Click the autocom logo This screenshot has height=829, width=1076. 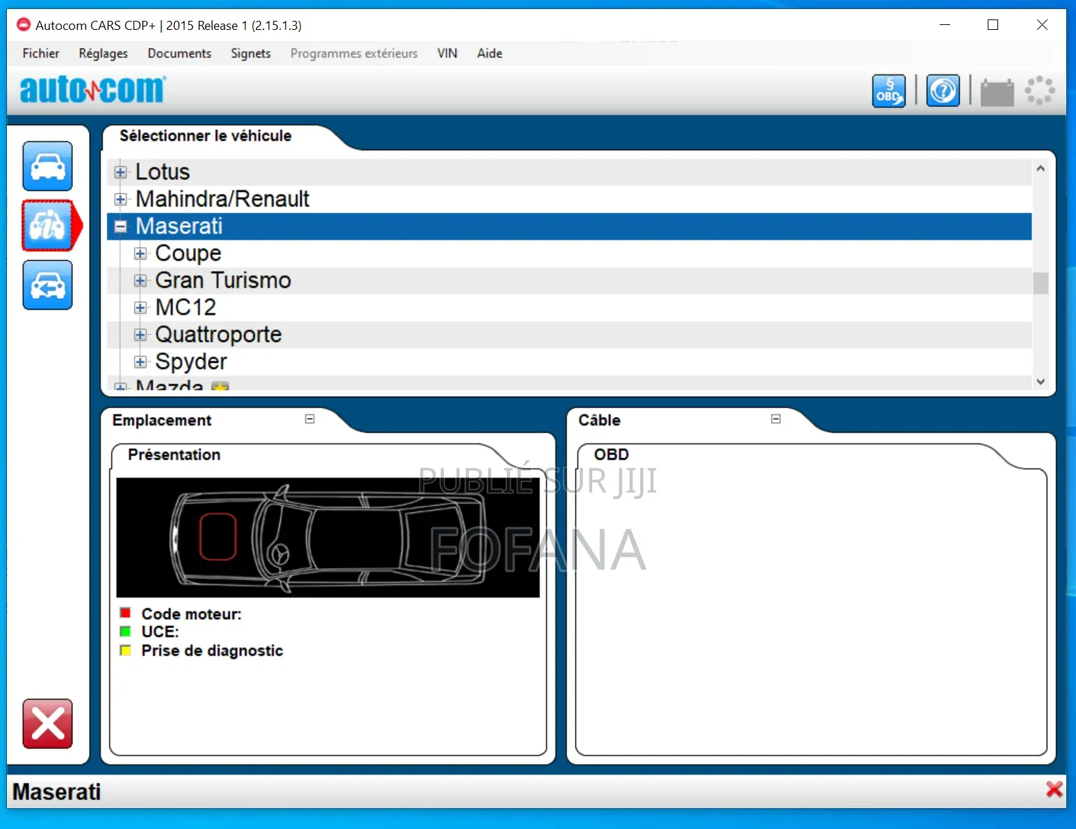tap(92, 89)
